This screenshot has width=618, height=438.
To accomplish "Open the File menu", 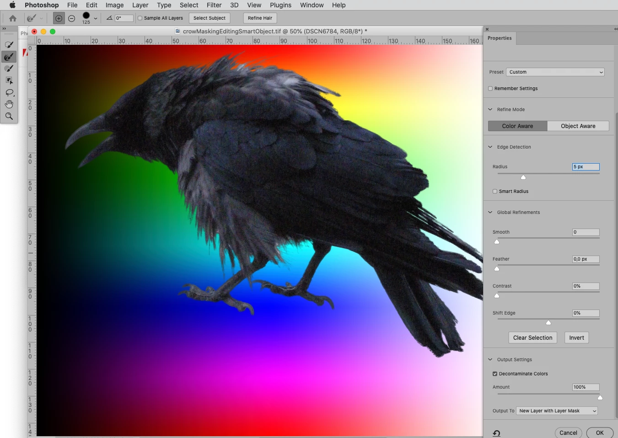I will [x=72, y=5].
